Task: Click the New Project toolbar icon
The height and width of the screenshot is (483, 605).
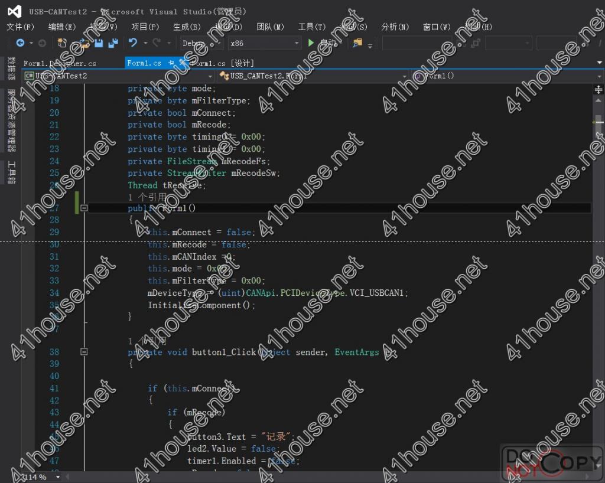Action: pyautogui.click(x=62, y=43)
